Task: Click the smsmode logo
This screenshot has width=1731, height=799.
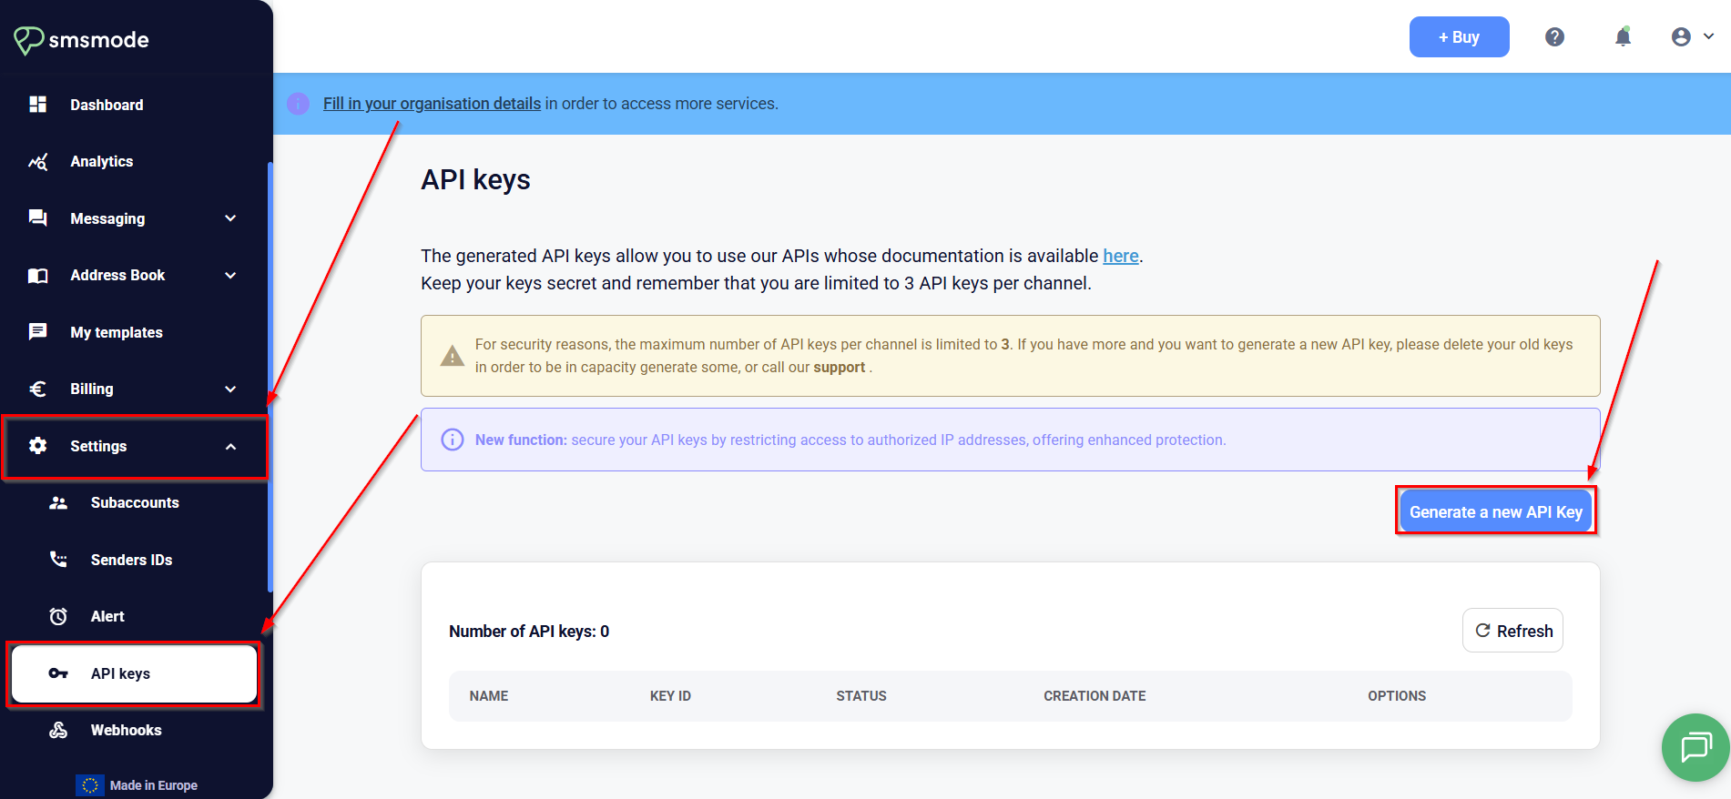Action: 81,40
